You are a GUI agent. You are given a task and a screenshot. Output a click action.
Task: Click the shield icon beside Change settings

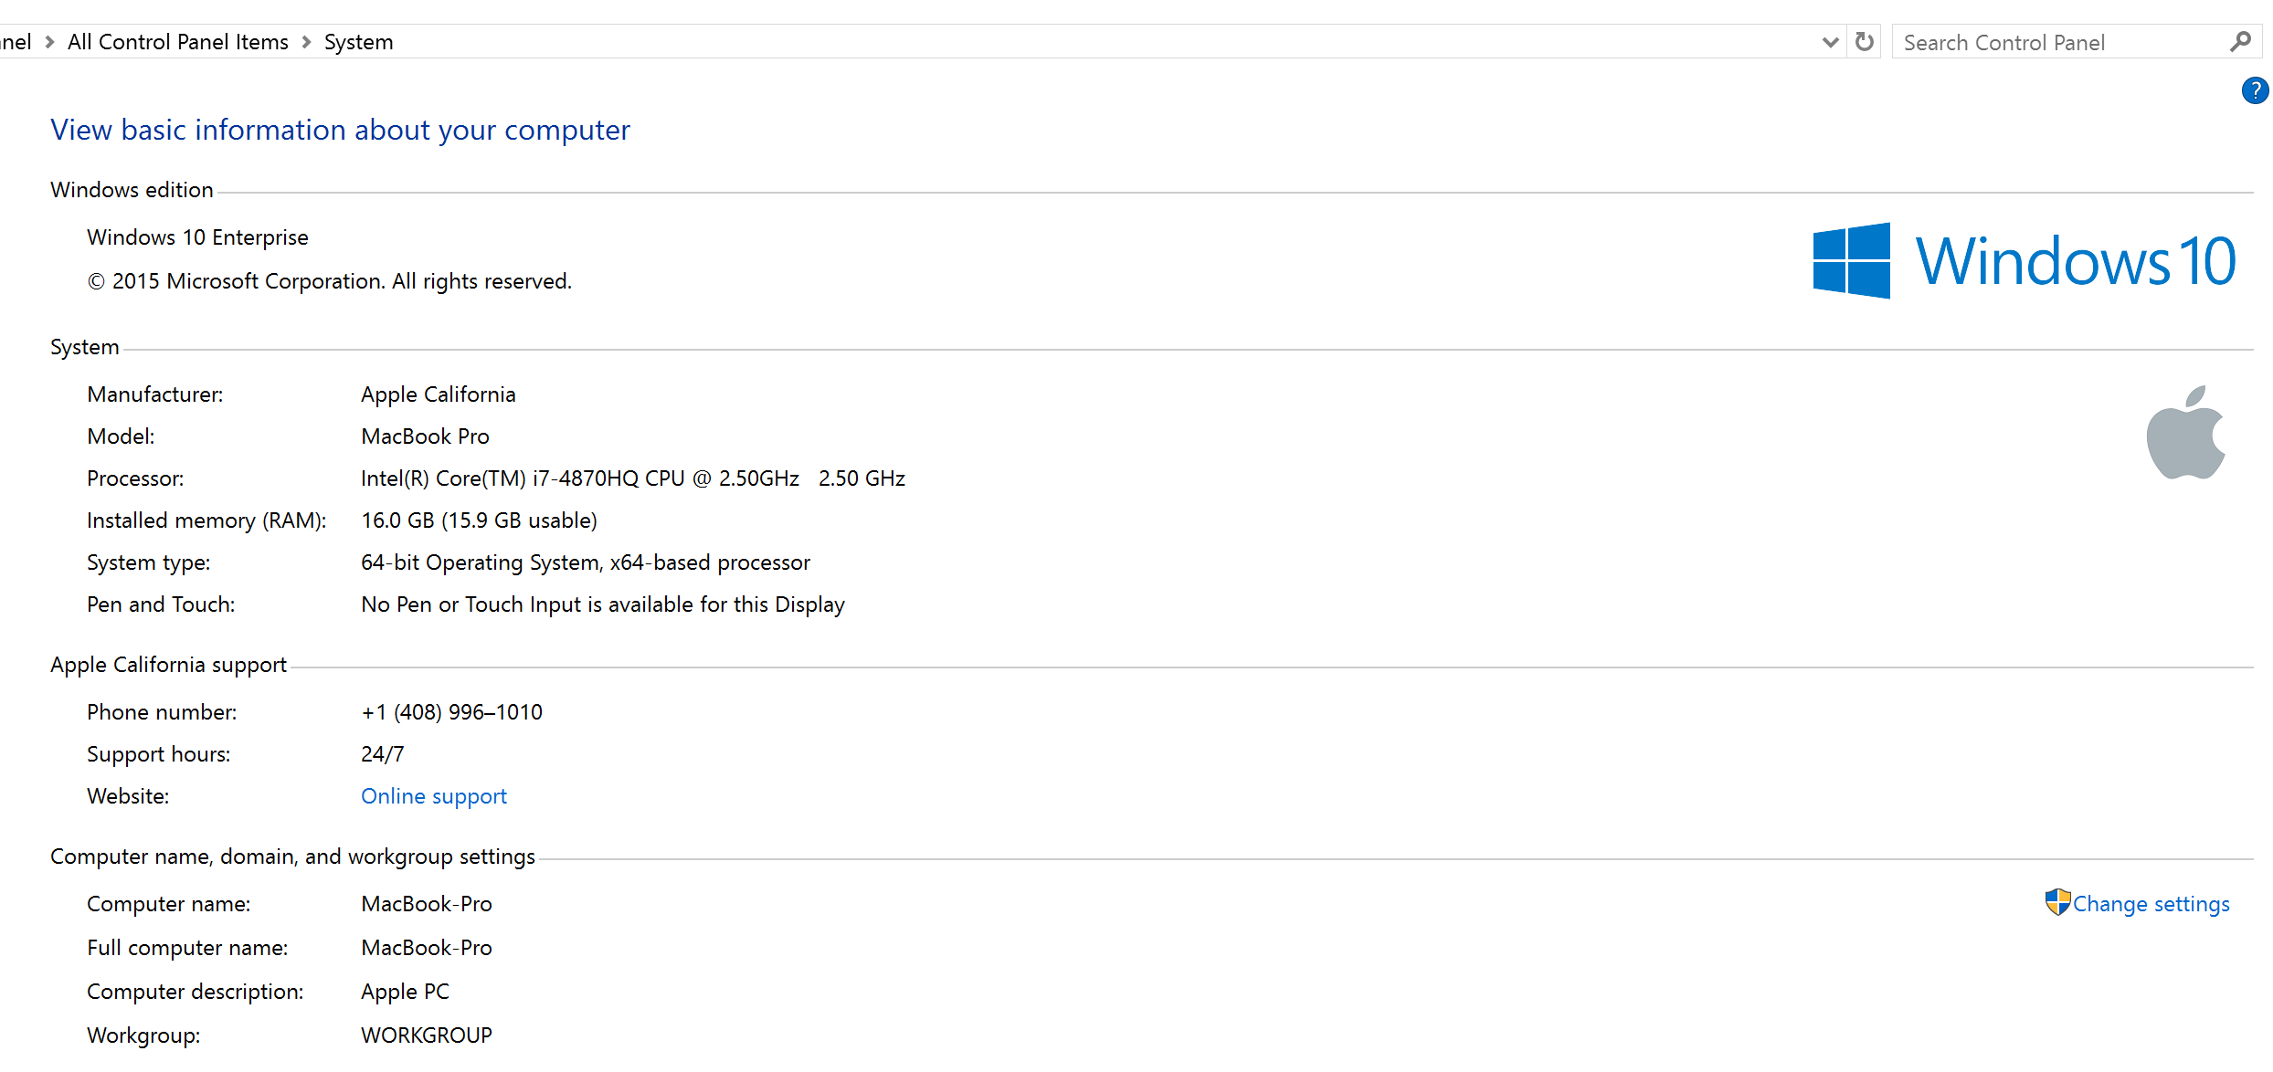tap(2057, 902)
